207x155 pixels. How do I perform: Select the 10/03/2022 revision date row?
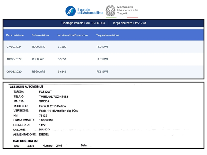click(x=14, y=59)
